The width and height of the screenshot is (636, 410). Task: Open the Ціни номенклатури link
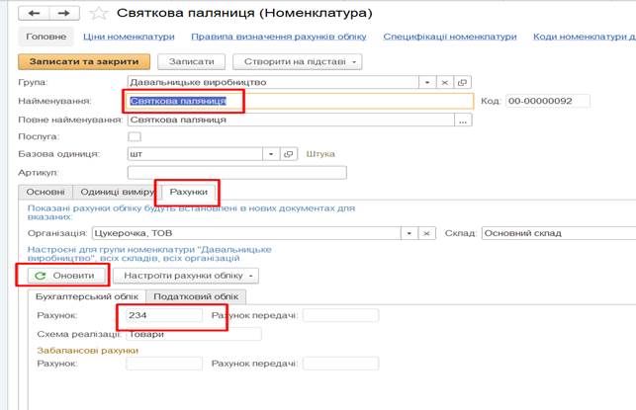point(129,37)
